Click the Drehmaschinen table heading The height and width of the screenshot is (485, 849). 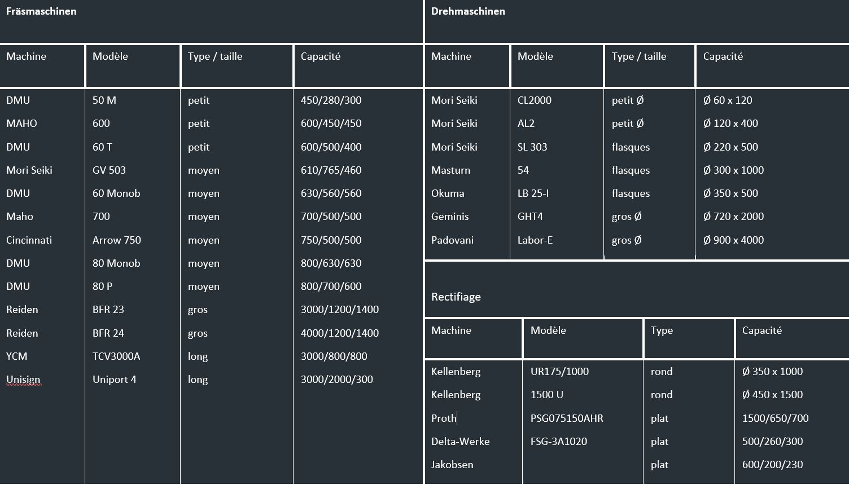468,11
